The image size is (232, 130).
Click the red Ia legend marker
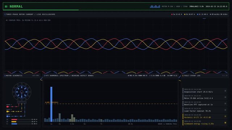(x=172, y=14)
